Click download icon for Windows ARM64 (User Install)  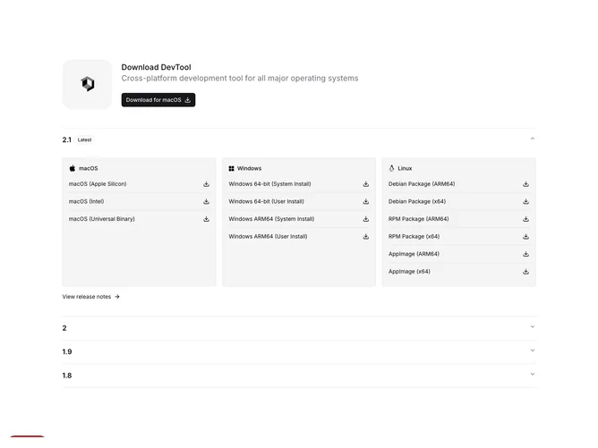tap(366, 237)
